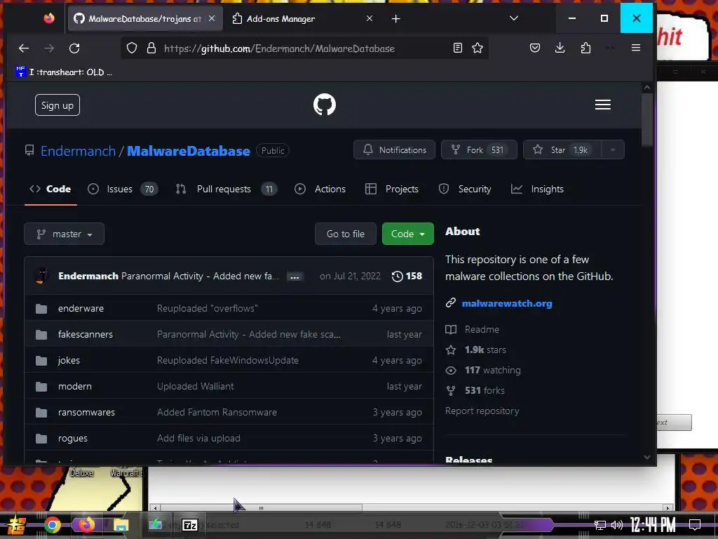Open File Explorer from the taskbar
The width and height of the screenshot is (718, 539).
click(x=121, y=525)
